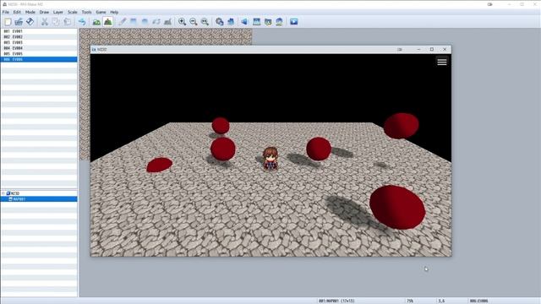
Task: Open the File menu
Action: click(6, 12)
